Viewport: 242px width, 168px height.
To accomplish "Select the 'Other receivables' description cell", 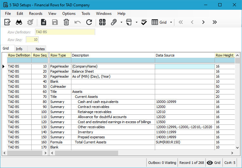I will pos(113,127).
